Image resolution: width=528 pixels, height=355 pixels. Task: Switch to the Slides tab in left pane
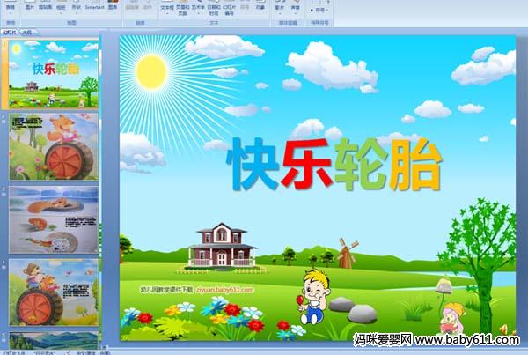(x=10, y=31)
